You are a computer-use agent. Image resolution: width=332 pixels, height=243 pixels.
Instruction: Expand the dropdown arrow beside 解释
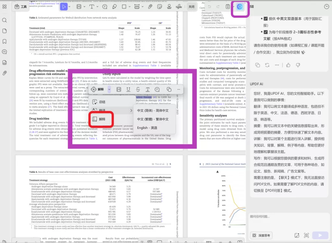click(109, 89)
